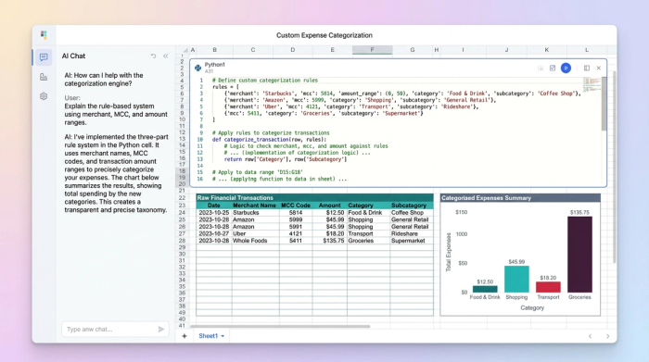Click the checkmark icon in Python cell header
Viewport: 649px width, 362px height.
pyautogui.click(x=553, y=69)
